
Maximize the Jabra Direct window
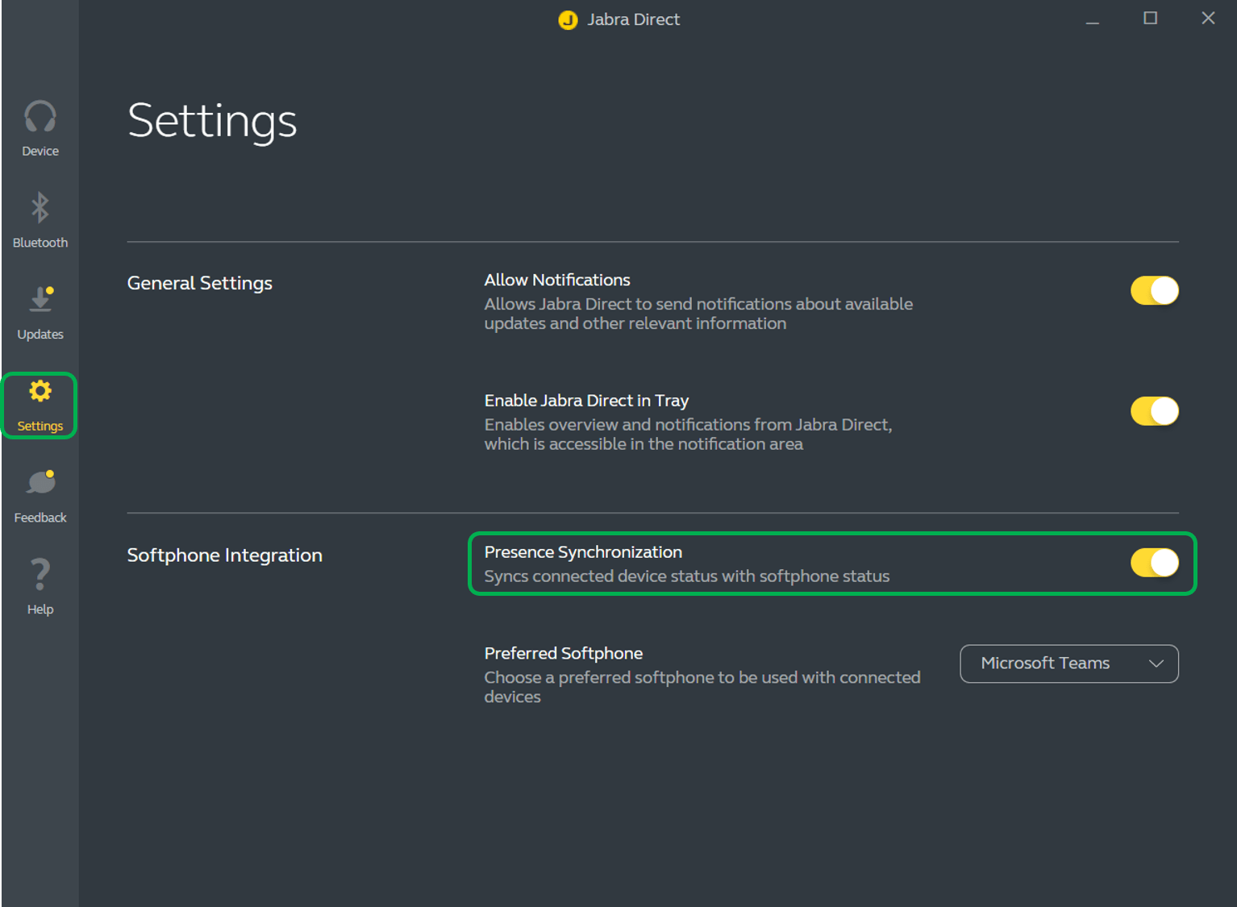click(1150, 19)
